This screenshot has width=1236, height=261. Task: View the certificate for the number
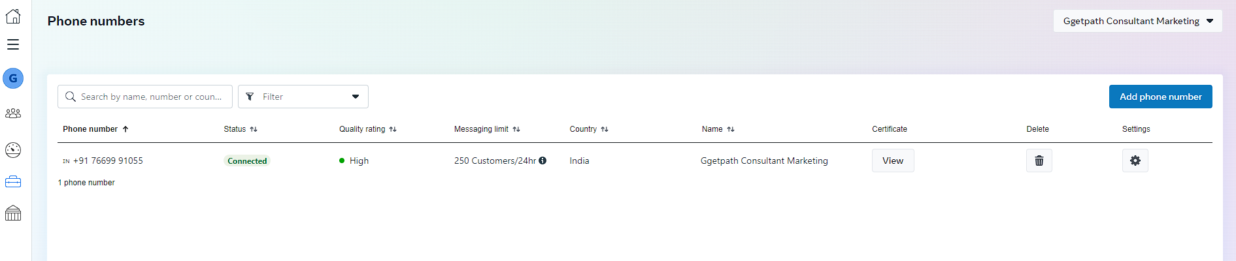click(893, 161)
